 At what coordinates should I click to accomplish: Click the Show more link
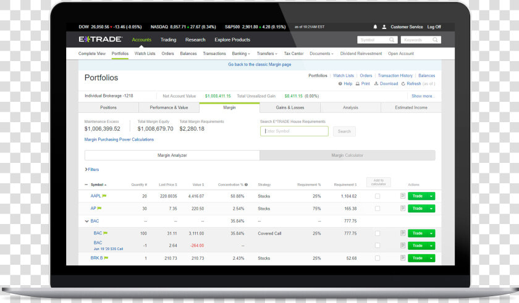[x=423, y=96]
